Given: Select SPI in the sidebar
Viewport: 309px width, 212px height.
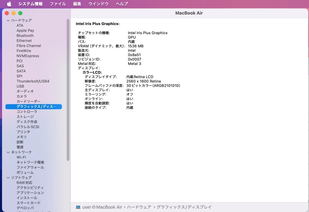Looking at the screenshot, I should coord(19,76).
